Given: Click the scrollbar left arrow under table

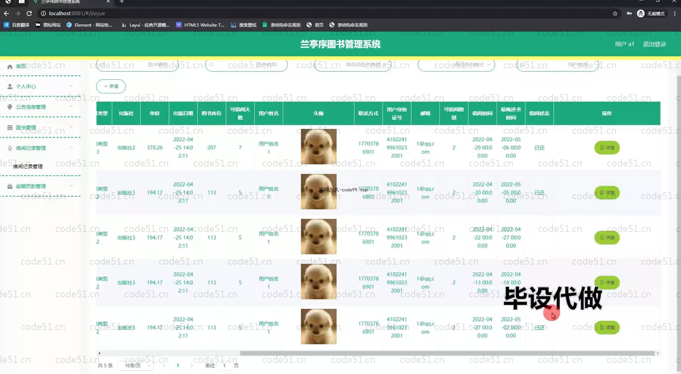Looking at the screenshot, I should click(x=99, y=353).
